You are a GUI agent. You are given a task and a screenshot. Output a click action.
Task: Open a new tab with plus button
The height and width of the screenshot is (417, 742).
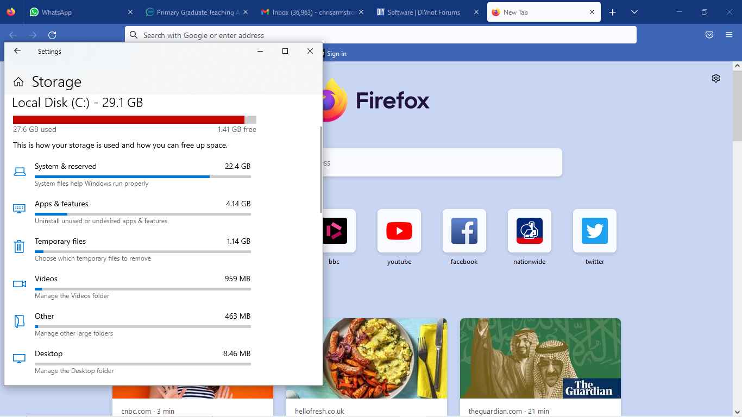[613, 12]
